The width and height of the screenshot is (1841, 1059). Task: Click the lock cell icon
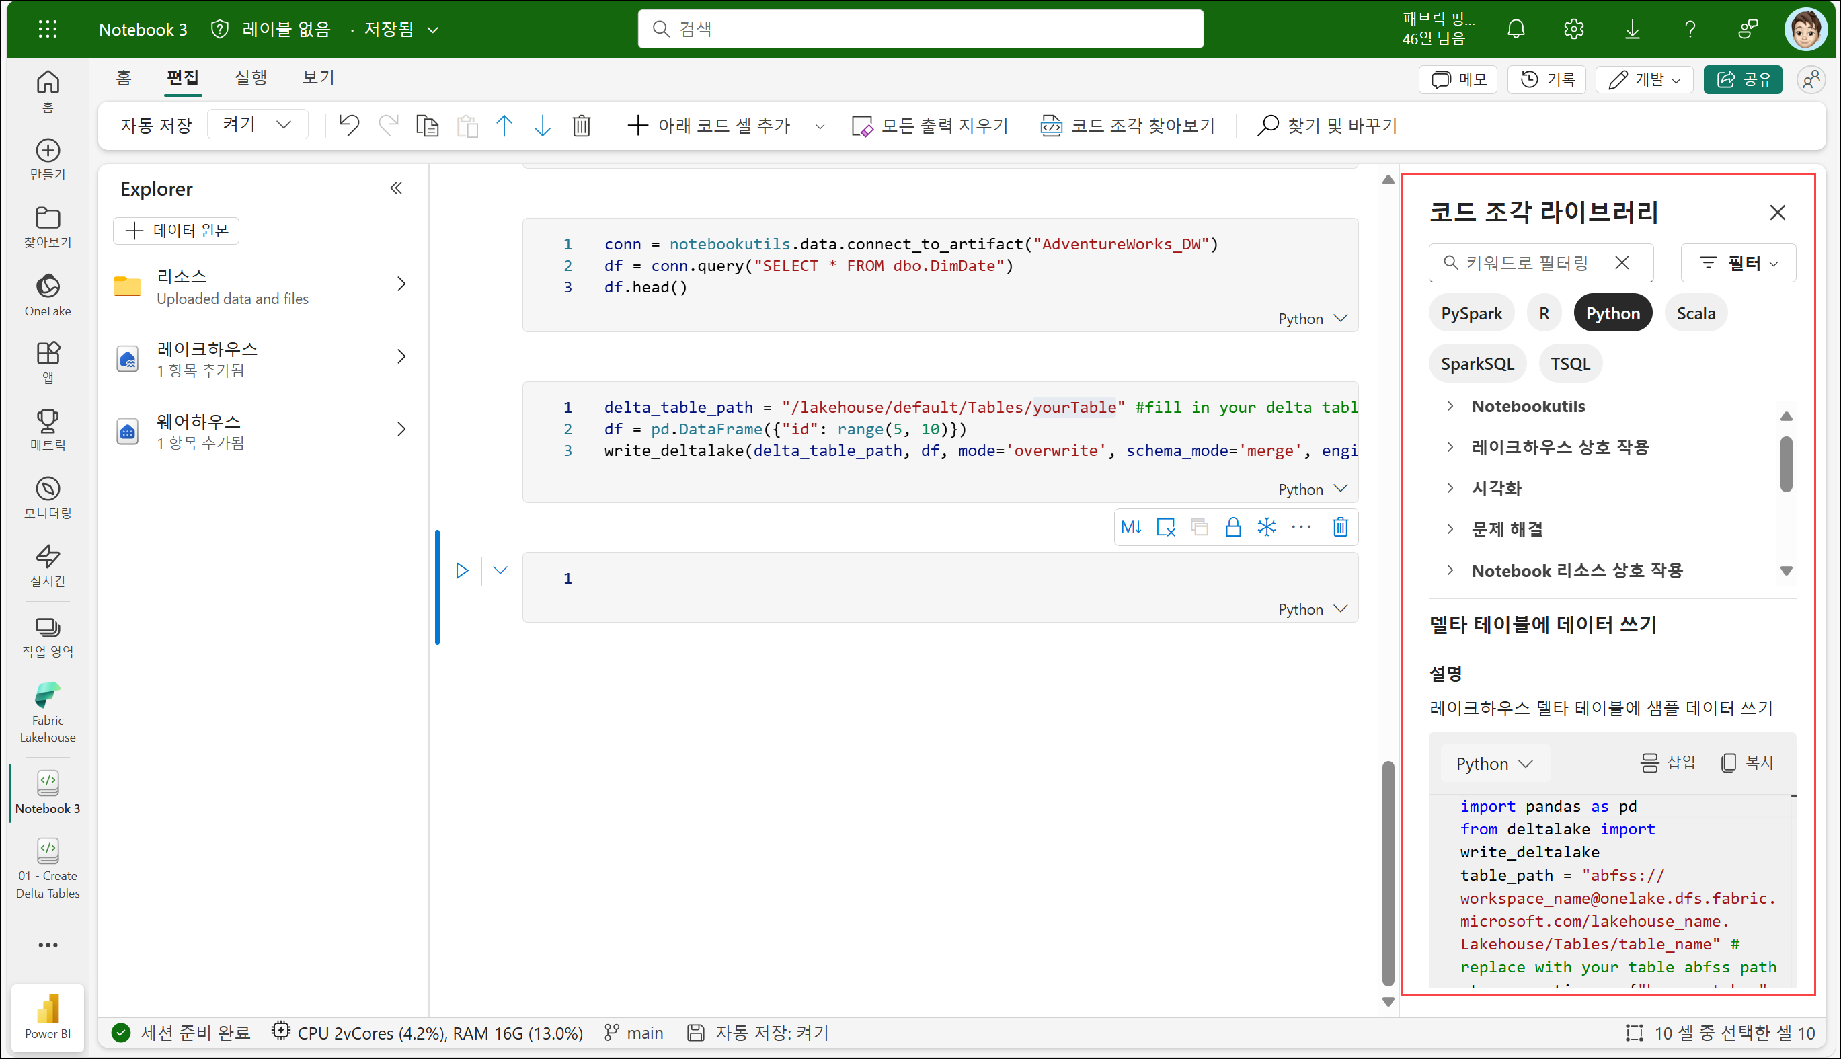[1233, 526]
